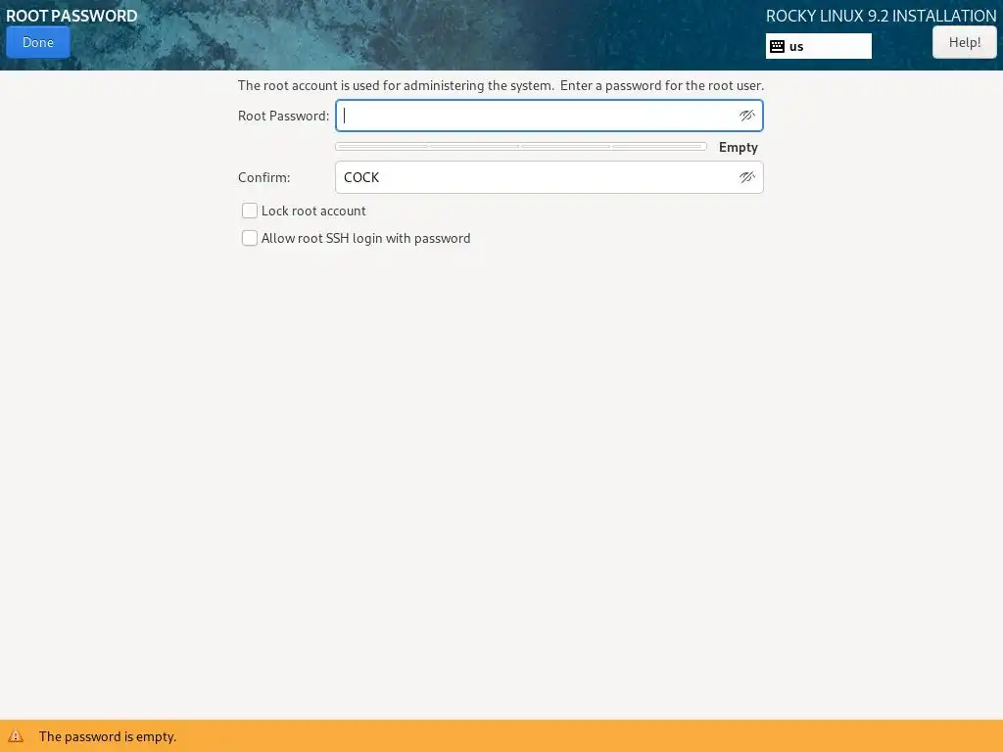Image resolution: width=1003 pixels, height=752 pixels.
Task: Click 'The password is empty.' warning message
Action: (x=108, y=736)
